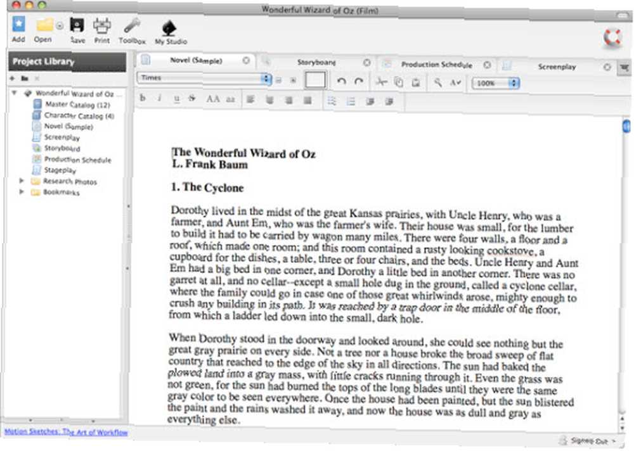
Task: Close the Storyboard tab
Action: pos(366,63)
